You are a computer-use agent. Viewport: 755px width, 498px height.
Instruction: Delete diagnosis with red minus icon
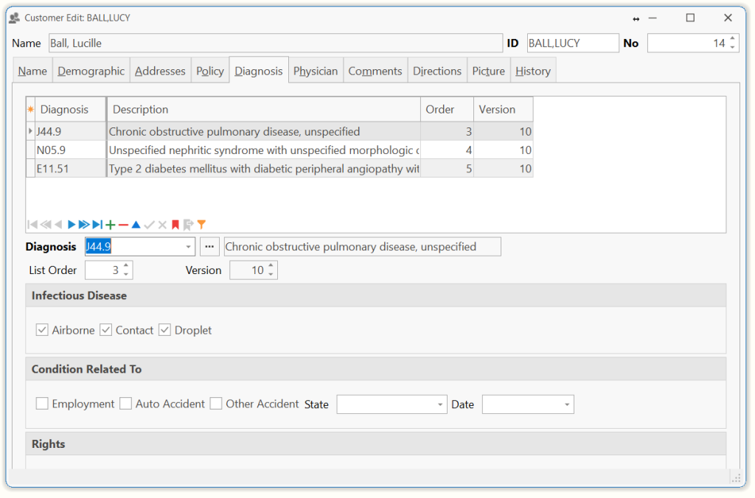click(123, 225)
